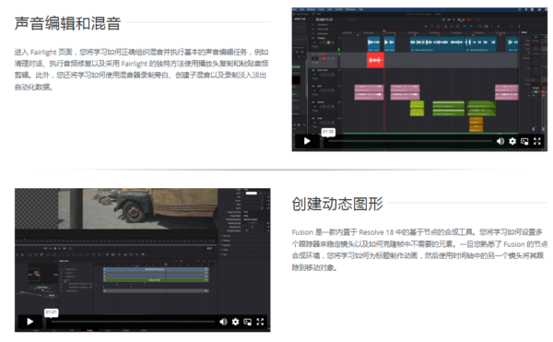The height and width of the screenshot is (342, 553).
Task: Play the Fairlight audio editing video
Action: point(307,141)
